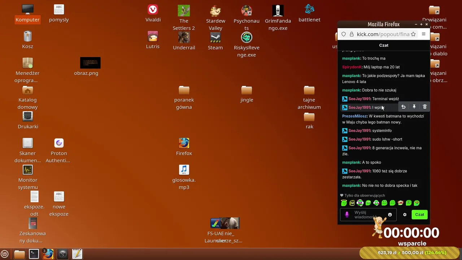The height and width of the screenshot is (260, 462).
Task: Click badge next to 'sudo lshw -short' message
Action: [345, 139]
